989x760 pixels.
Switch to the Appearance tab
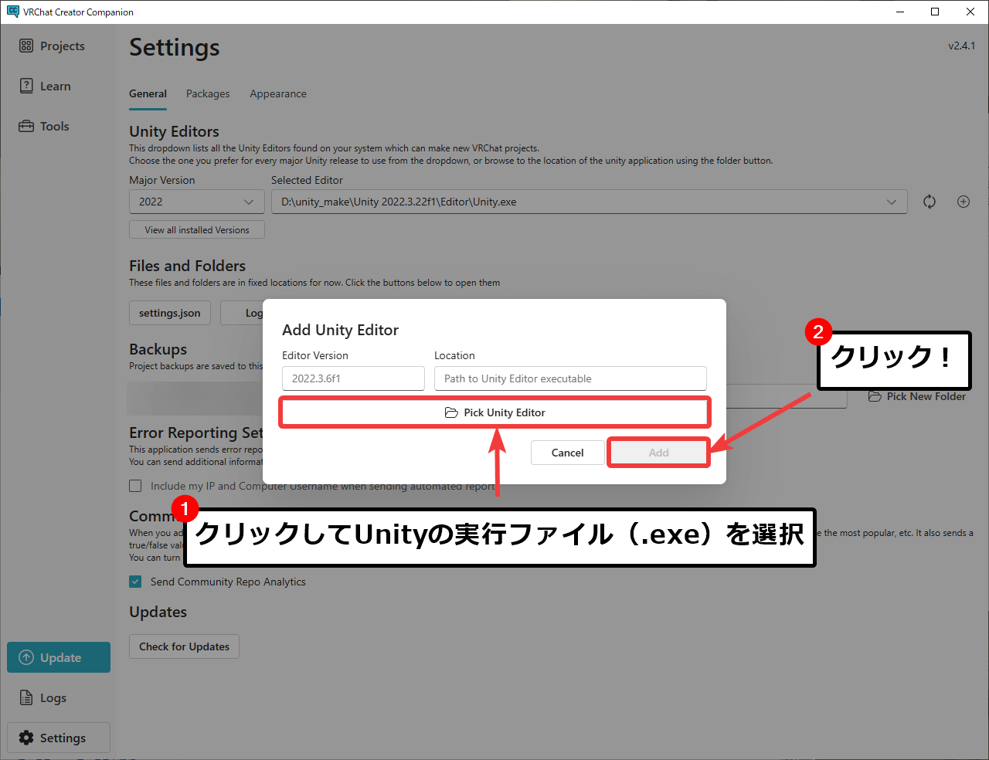pyautogui.click(x=278, y=94)
